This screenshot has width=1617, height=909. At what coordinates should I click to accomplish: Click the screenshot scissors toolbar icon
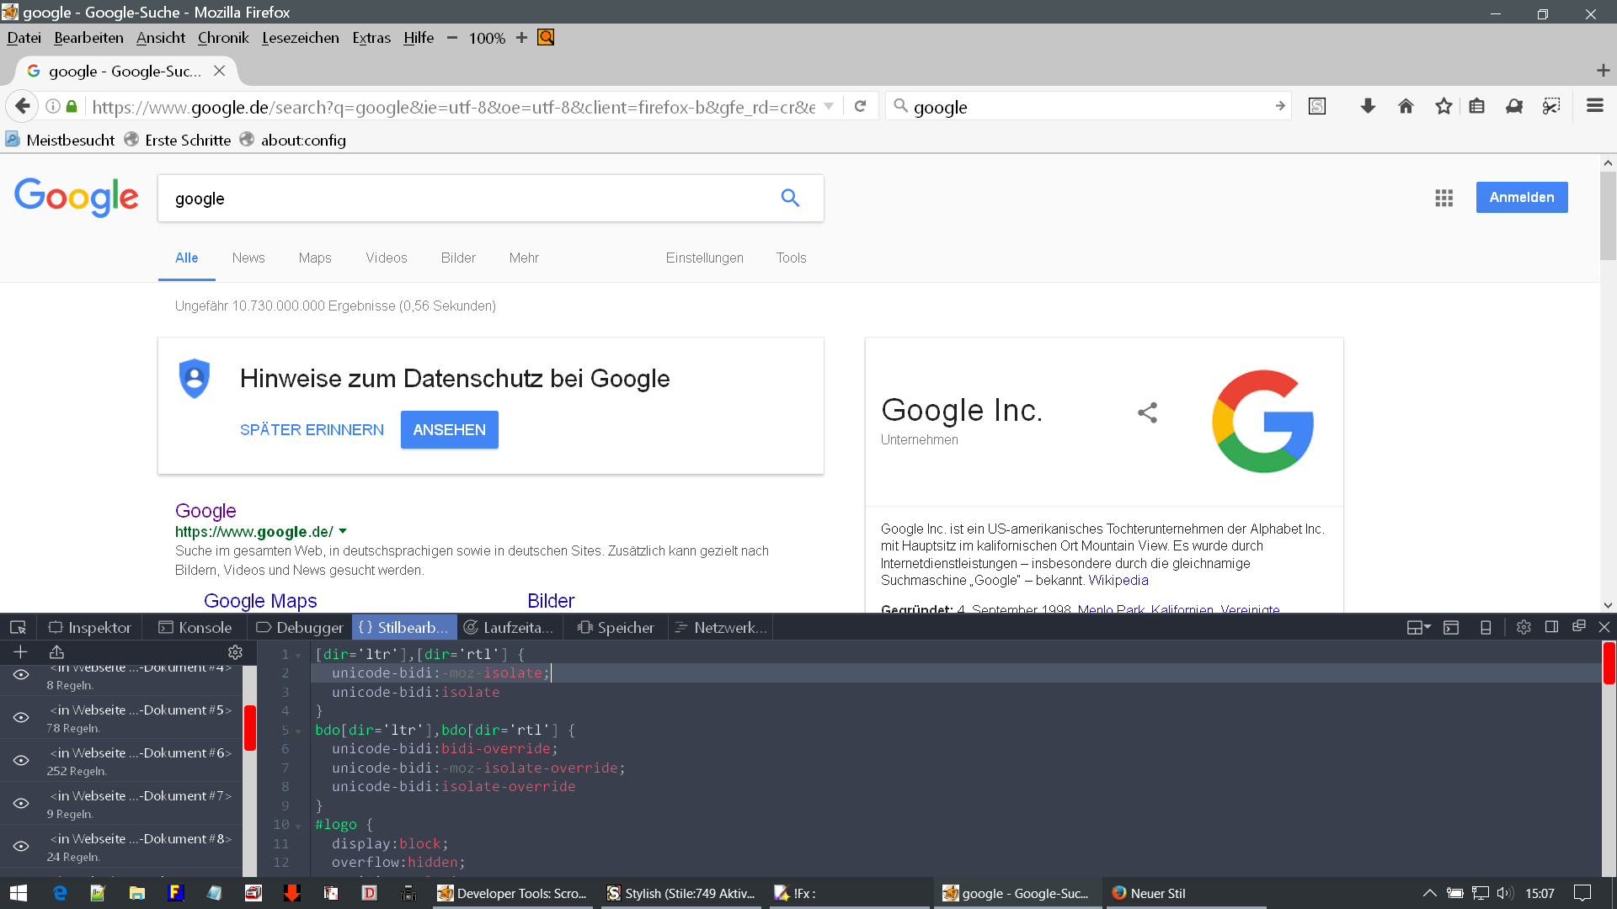click(1550, 106)
